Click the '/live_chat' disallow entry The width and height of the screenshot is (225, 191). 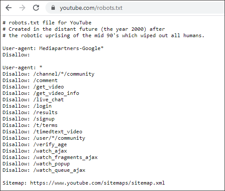(48, 100)
